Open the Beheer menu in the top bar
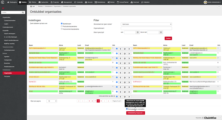Screen dimensions: 222x120 pyautogui.click(x=111, y=2)
